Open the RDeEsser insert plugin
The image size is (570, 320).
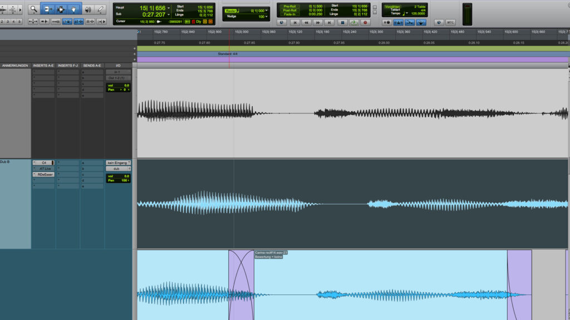pos(45,174)
